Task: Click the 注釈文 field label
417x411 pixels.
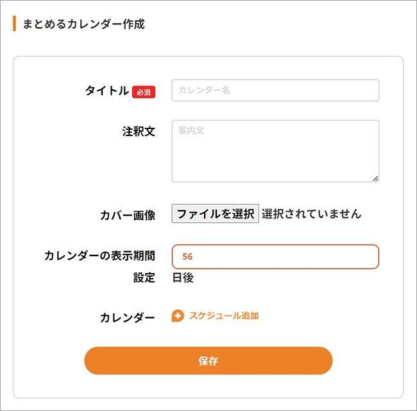Action: click(139, 132)
